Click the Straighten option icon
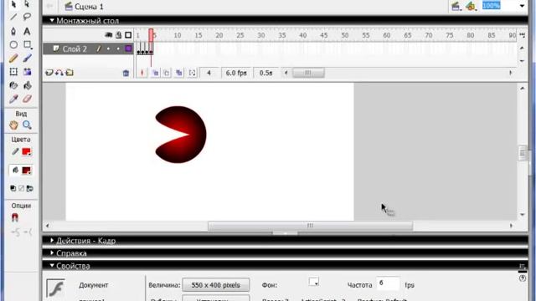The image size is (536, 301). click(28, 232)
